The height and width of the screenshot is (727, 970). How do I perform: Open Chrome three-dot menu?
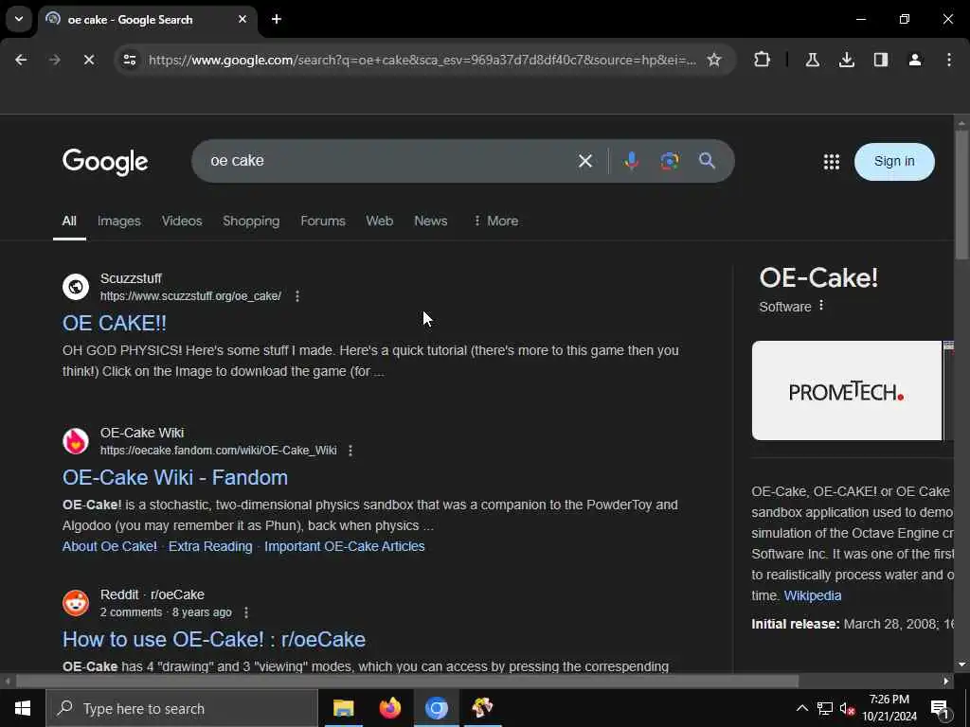(x=949, y=60)
